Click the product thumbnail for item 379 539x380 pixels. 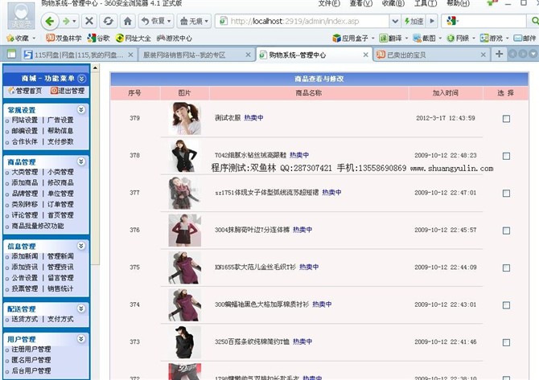click(185, 118)
